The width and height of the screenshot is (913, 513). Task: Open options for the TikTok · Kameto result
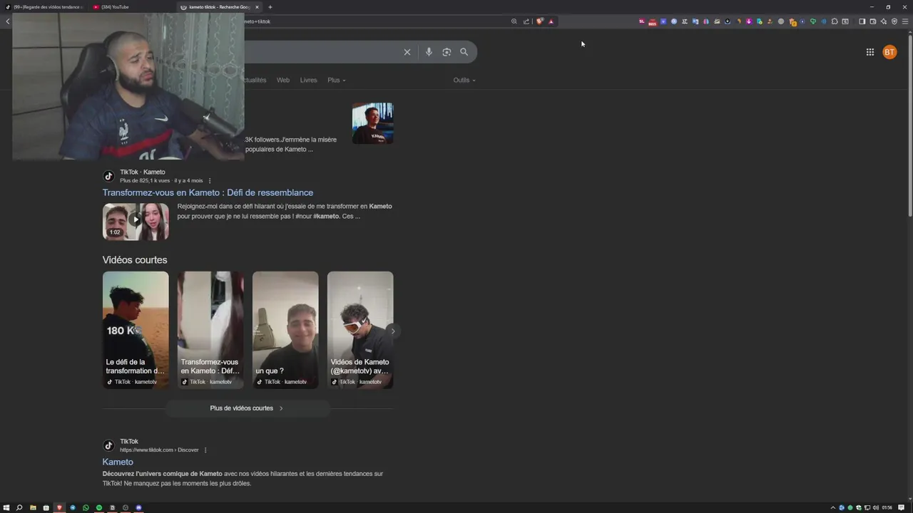pos(209,180)
